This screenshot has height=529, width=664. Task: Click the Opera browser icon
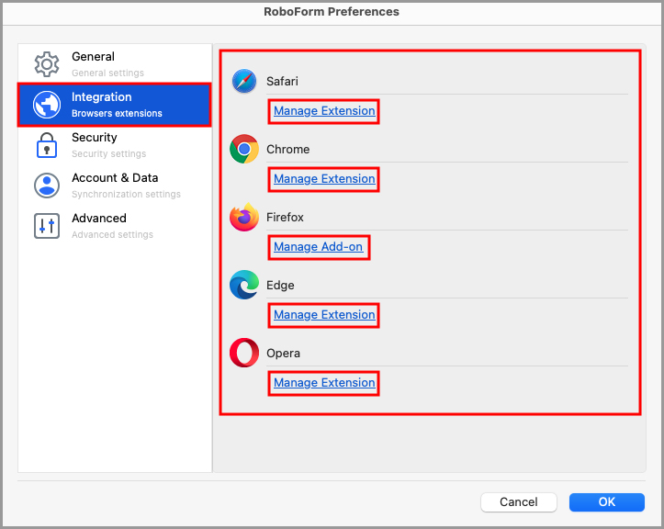point(244,353)
